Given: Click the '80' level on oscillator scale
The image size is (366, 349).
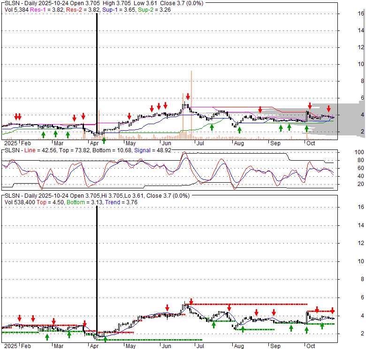Looking at the screenshot, I should tap(361, 160).
